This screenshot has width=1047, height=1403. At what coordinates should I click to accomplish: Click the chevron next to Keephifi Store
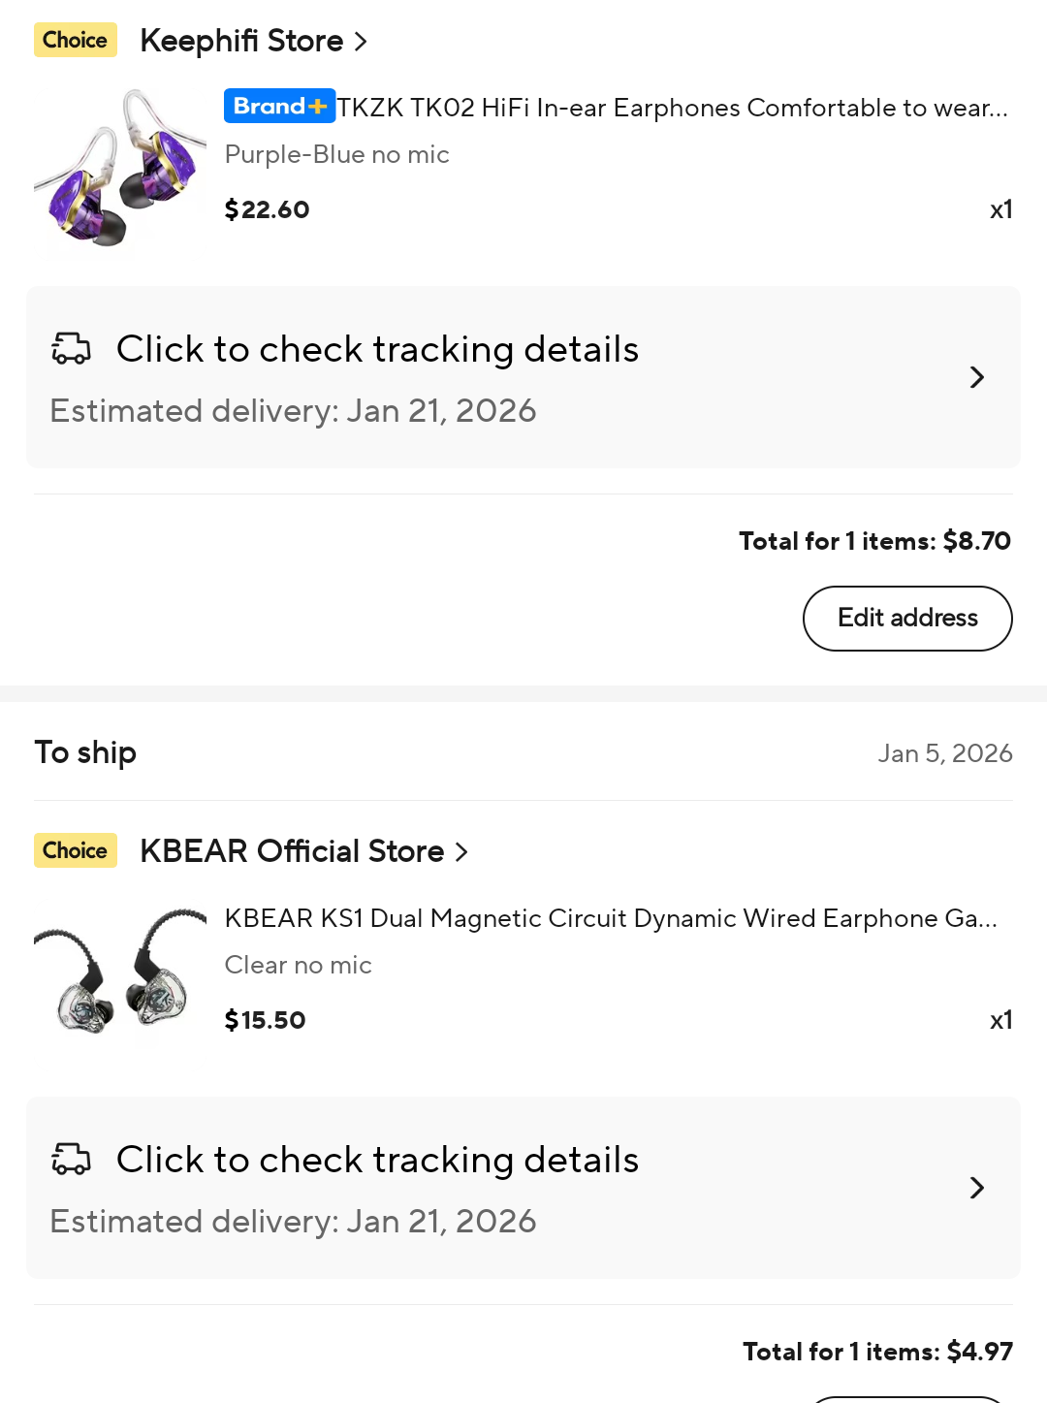coord(361,42)
